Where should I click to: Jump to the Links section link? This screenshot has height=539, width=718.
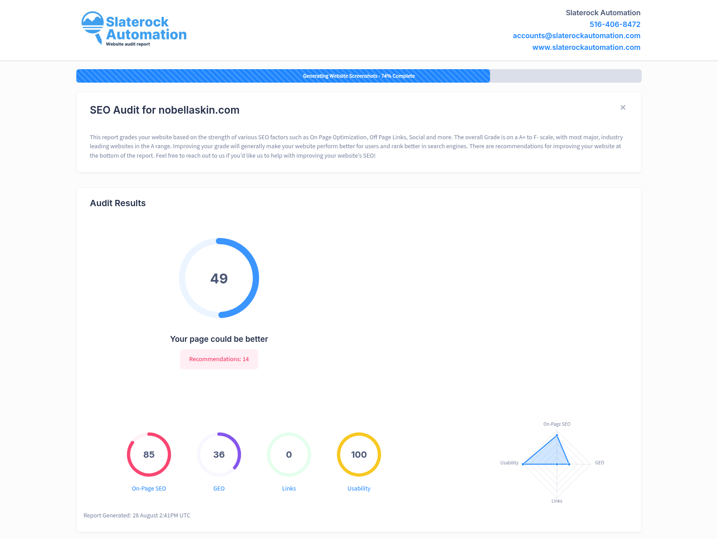coord(289,488)
